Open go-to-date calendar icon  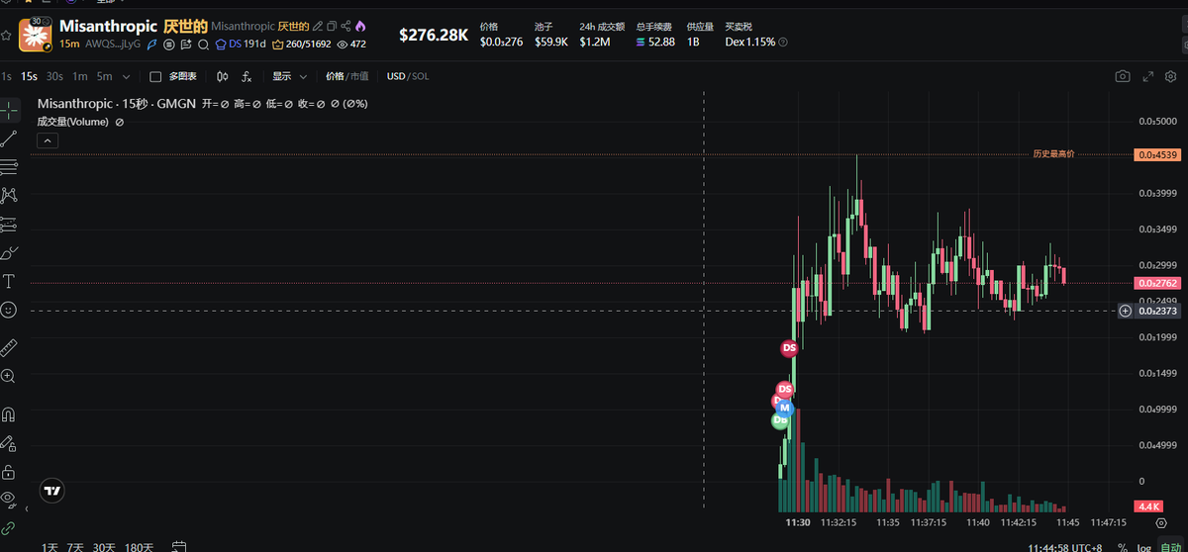click(x=179, y=546)
